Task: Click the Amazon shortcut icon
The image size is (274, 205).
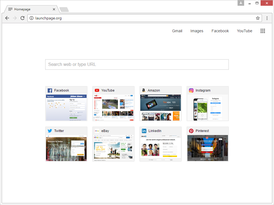Action: click(144, 90)
